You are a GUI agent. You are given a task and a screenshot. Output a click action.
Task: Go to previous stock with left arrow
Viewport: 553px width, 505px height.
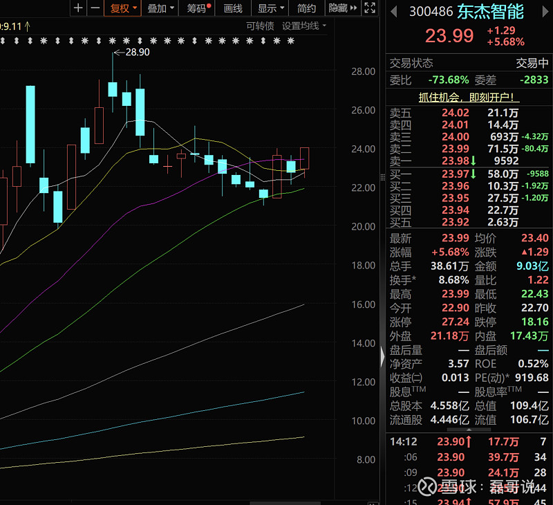point(394,12)
